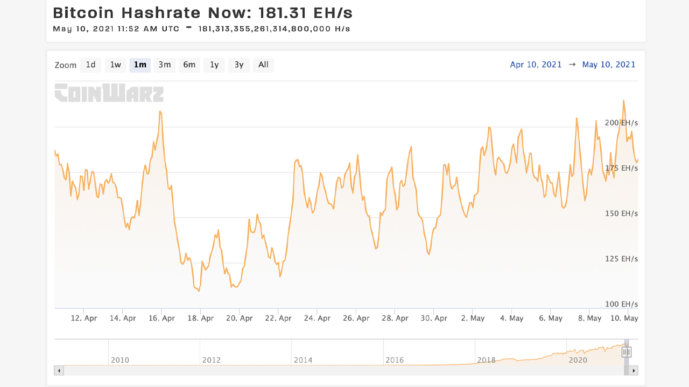Select the 1w zoom range
The image size is (689, 387).
point(115,65)
